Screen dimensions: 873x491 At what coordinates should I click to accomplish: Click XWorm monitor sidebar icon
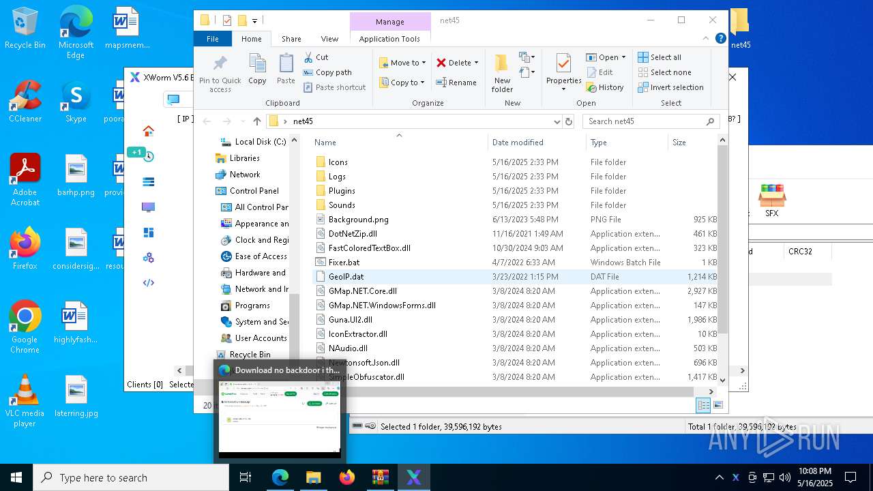(x=148, y=207)
